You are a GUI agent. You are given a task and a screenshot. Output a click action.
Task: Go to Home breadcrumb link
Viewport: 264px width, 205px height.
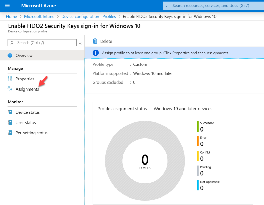point(11,17)
